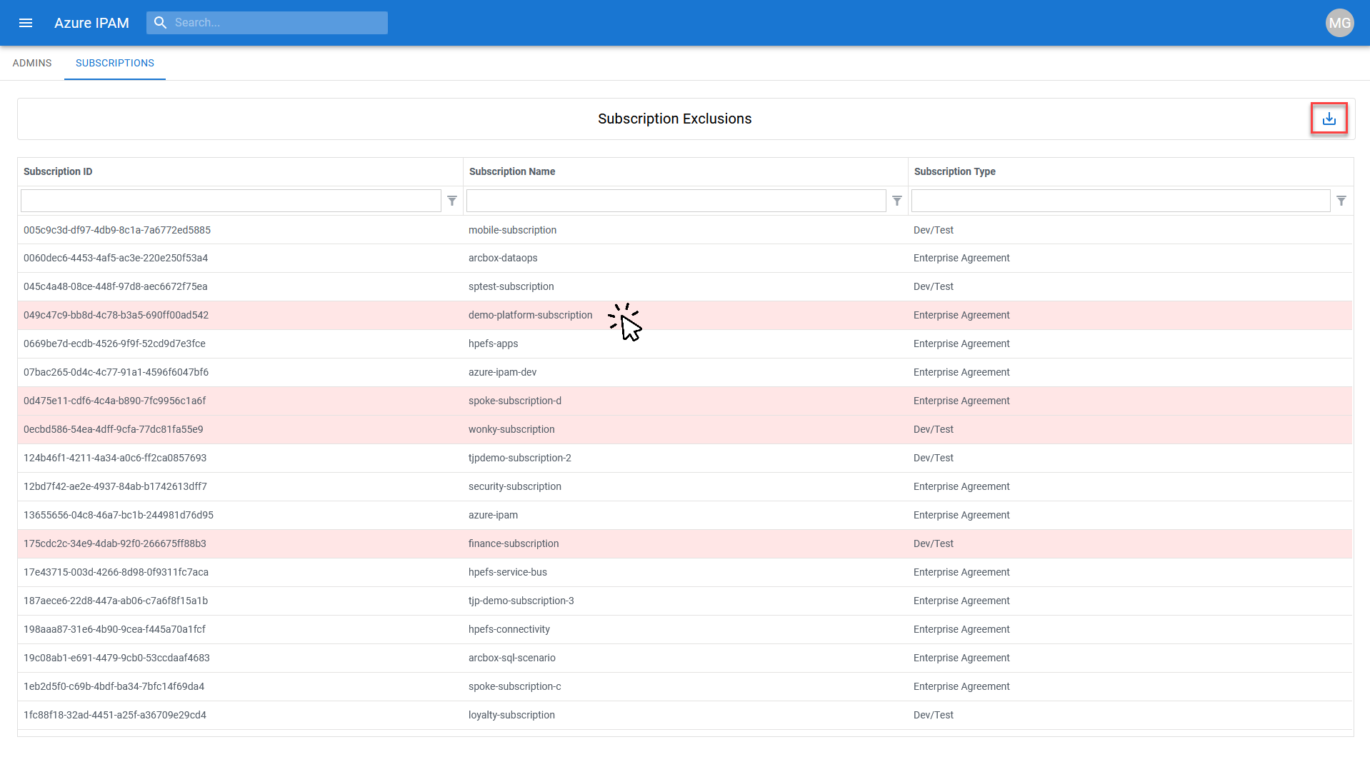The height and width of the screenshot is (762, 1370).
Task: Select the security-subscription row
Action: 685,486
